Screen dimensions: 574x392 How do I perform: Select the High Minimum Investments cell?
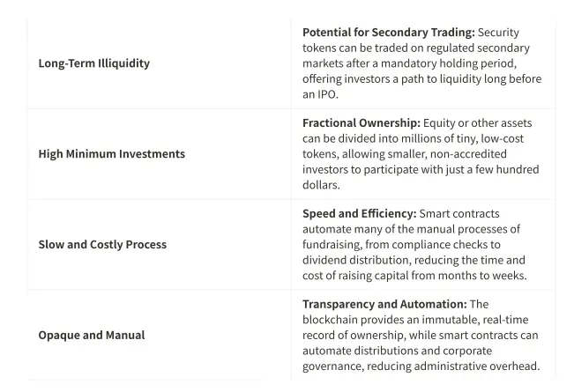[112, 154]
